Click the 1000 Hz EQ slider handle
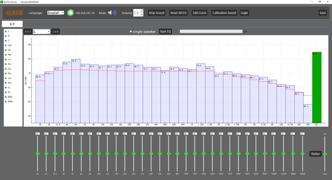The image size is (332, 180). [x=186, y=153]
